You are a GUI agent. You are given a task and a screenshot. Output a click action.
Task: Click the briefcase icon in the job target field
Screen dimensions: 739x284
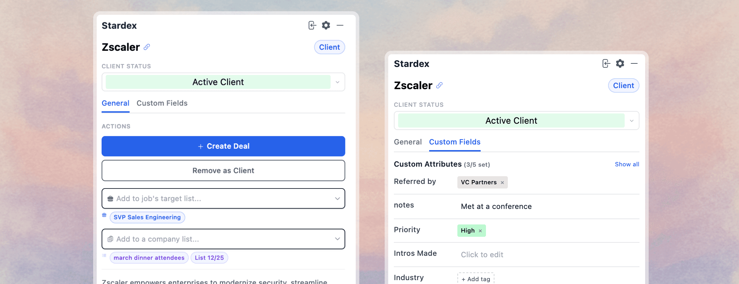pyautogui.click(x=110, y=198)
